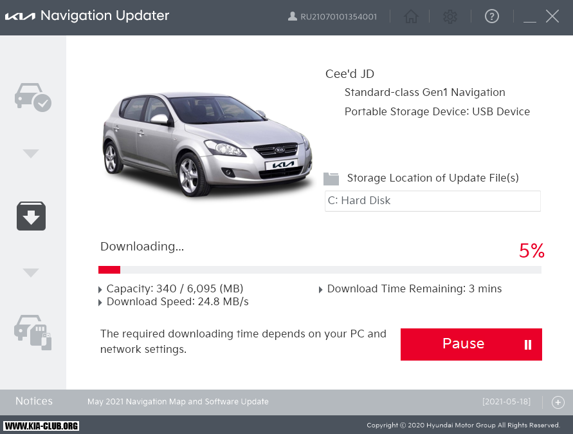Image resolution: width=573 pixels, height=434 pixels.
Task: Expand notices with the plus icon
Action: (558, 402)
